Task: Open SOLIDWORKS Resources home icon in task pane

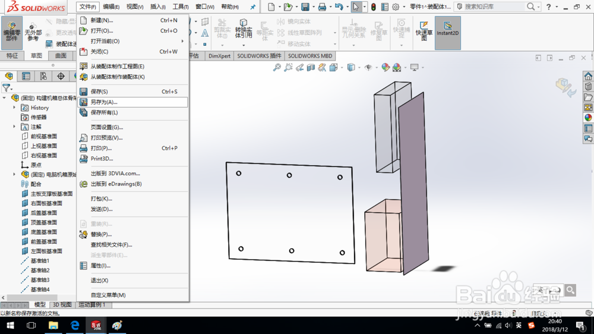Action: [588, 76]
